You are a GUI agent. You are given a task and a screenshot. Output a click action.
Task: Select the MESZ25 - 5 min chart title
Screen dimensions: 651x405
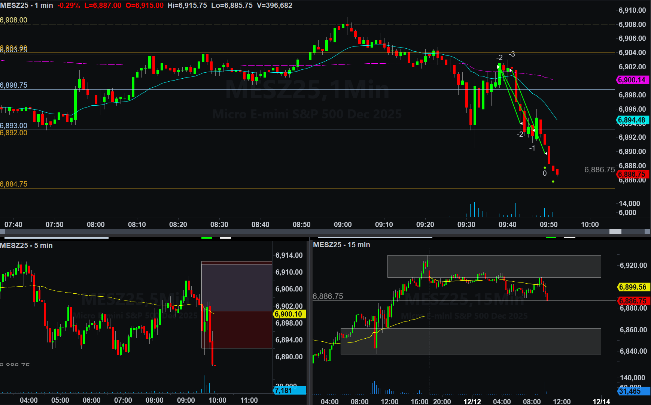point(26,245)
